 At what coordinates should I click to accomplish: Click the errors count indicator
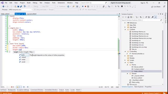coord(12,87)
